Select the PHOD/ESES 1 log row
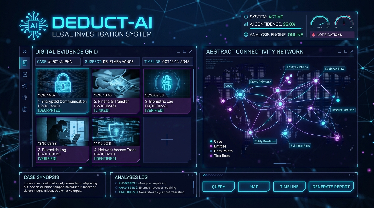The height and width of the screenshot is (208, 374). [141, 183]
